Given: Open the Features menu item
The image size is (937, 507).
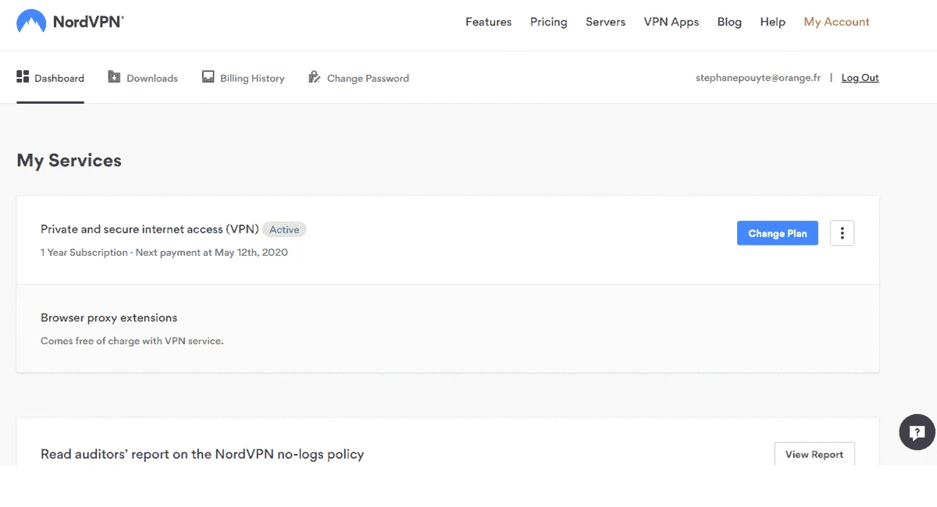Looking at the screenshot, I should coord(489,22).
